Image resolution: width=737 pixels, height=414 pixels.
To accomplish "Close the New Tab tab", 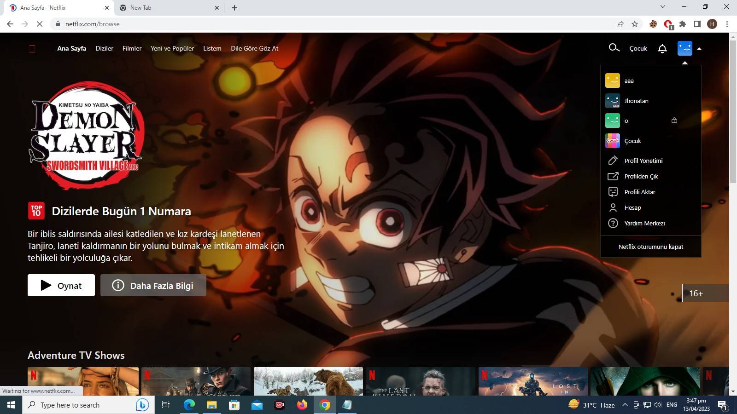I will [217, 8].
